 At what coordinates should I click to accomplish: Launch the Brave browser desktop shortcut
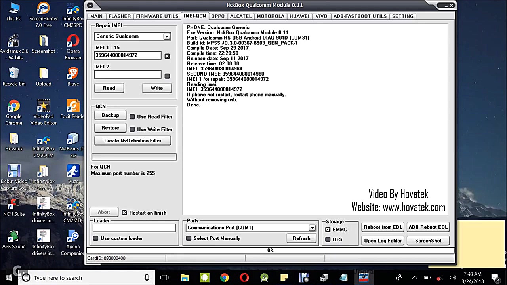click(x=73, y=77)
